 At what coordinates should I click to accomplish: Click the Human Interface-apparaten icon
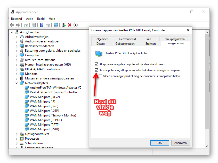point(22,65)
